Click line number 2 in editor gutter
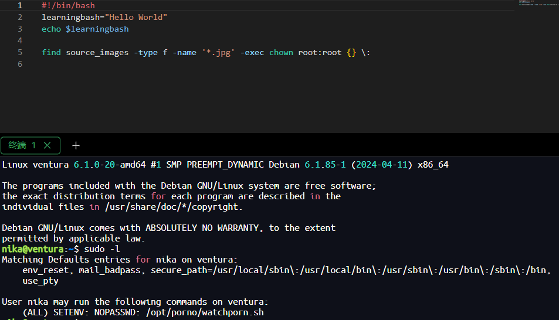Image resolution: width=559 pixels, height=320 pixels. coord(20,17)
